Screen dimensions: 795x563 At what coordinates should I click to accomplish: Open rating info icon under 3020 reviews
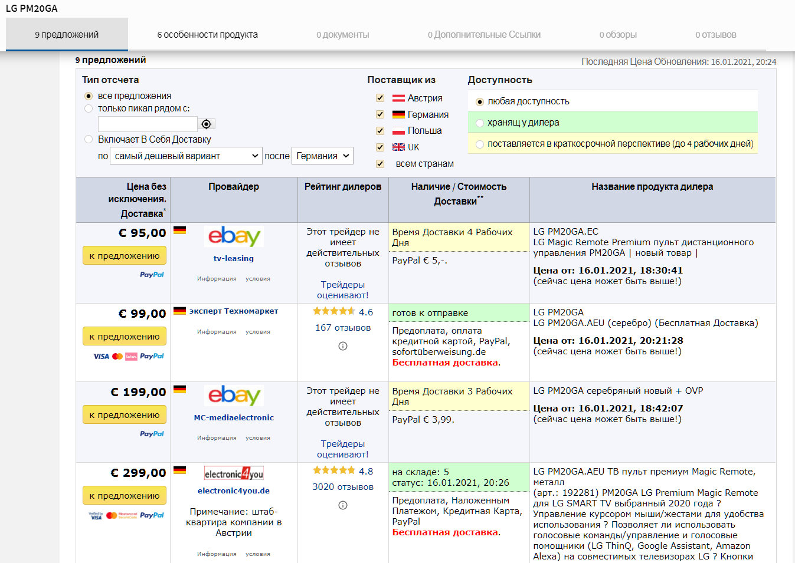pyautogui.click(x=343, y=505)
